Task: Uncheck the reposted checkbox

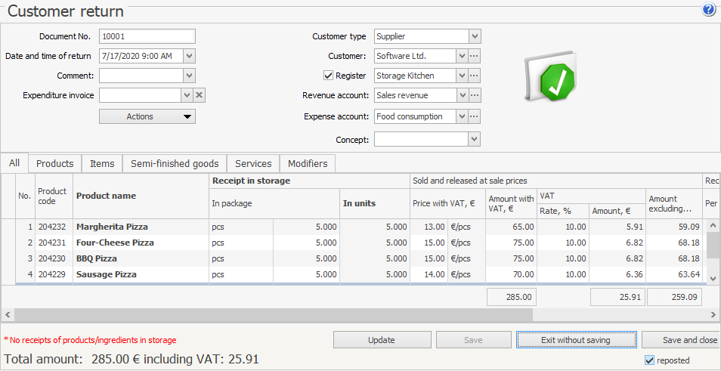Action: coord(649,360)
